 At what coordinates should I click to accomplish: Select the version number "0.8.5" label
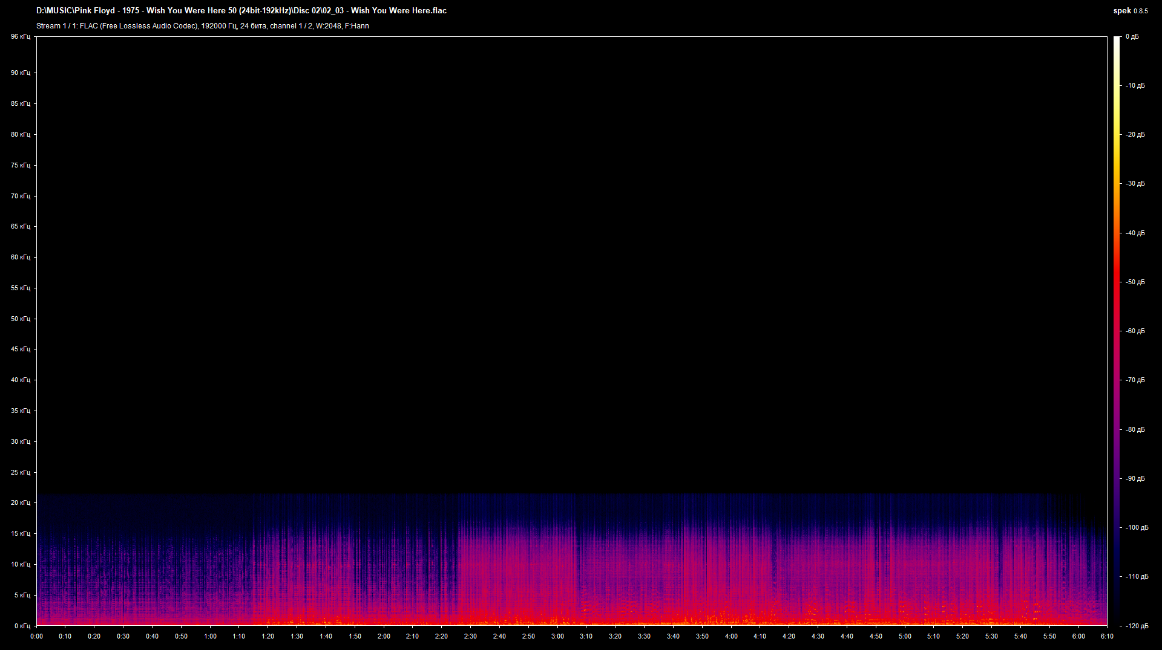click(1140, 10)
